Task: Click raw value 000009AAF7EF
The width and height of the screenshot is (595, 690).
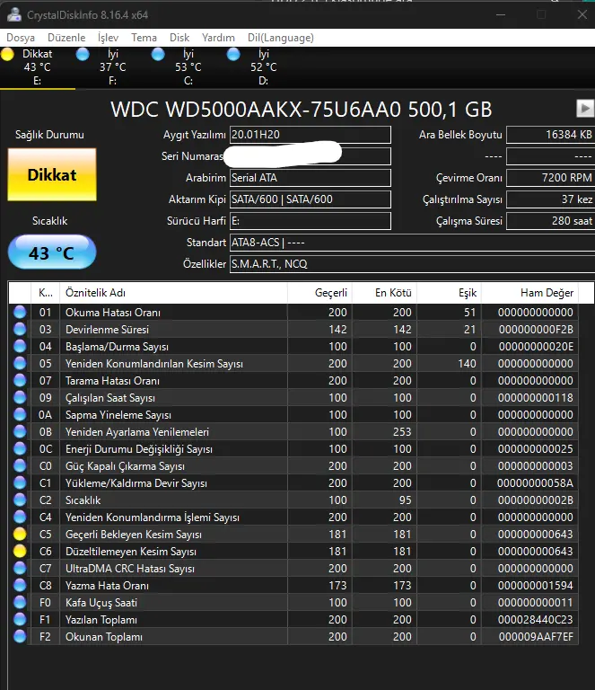Action: 536,637
